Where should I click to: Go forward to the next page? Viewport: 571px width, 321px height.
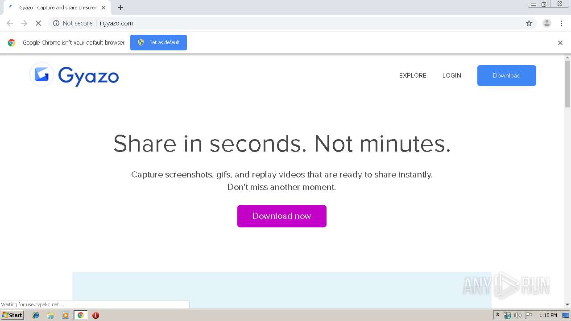(x=24, y=23)
